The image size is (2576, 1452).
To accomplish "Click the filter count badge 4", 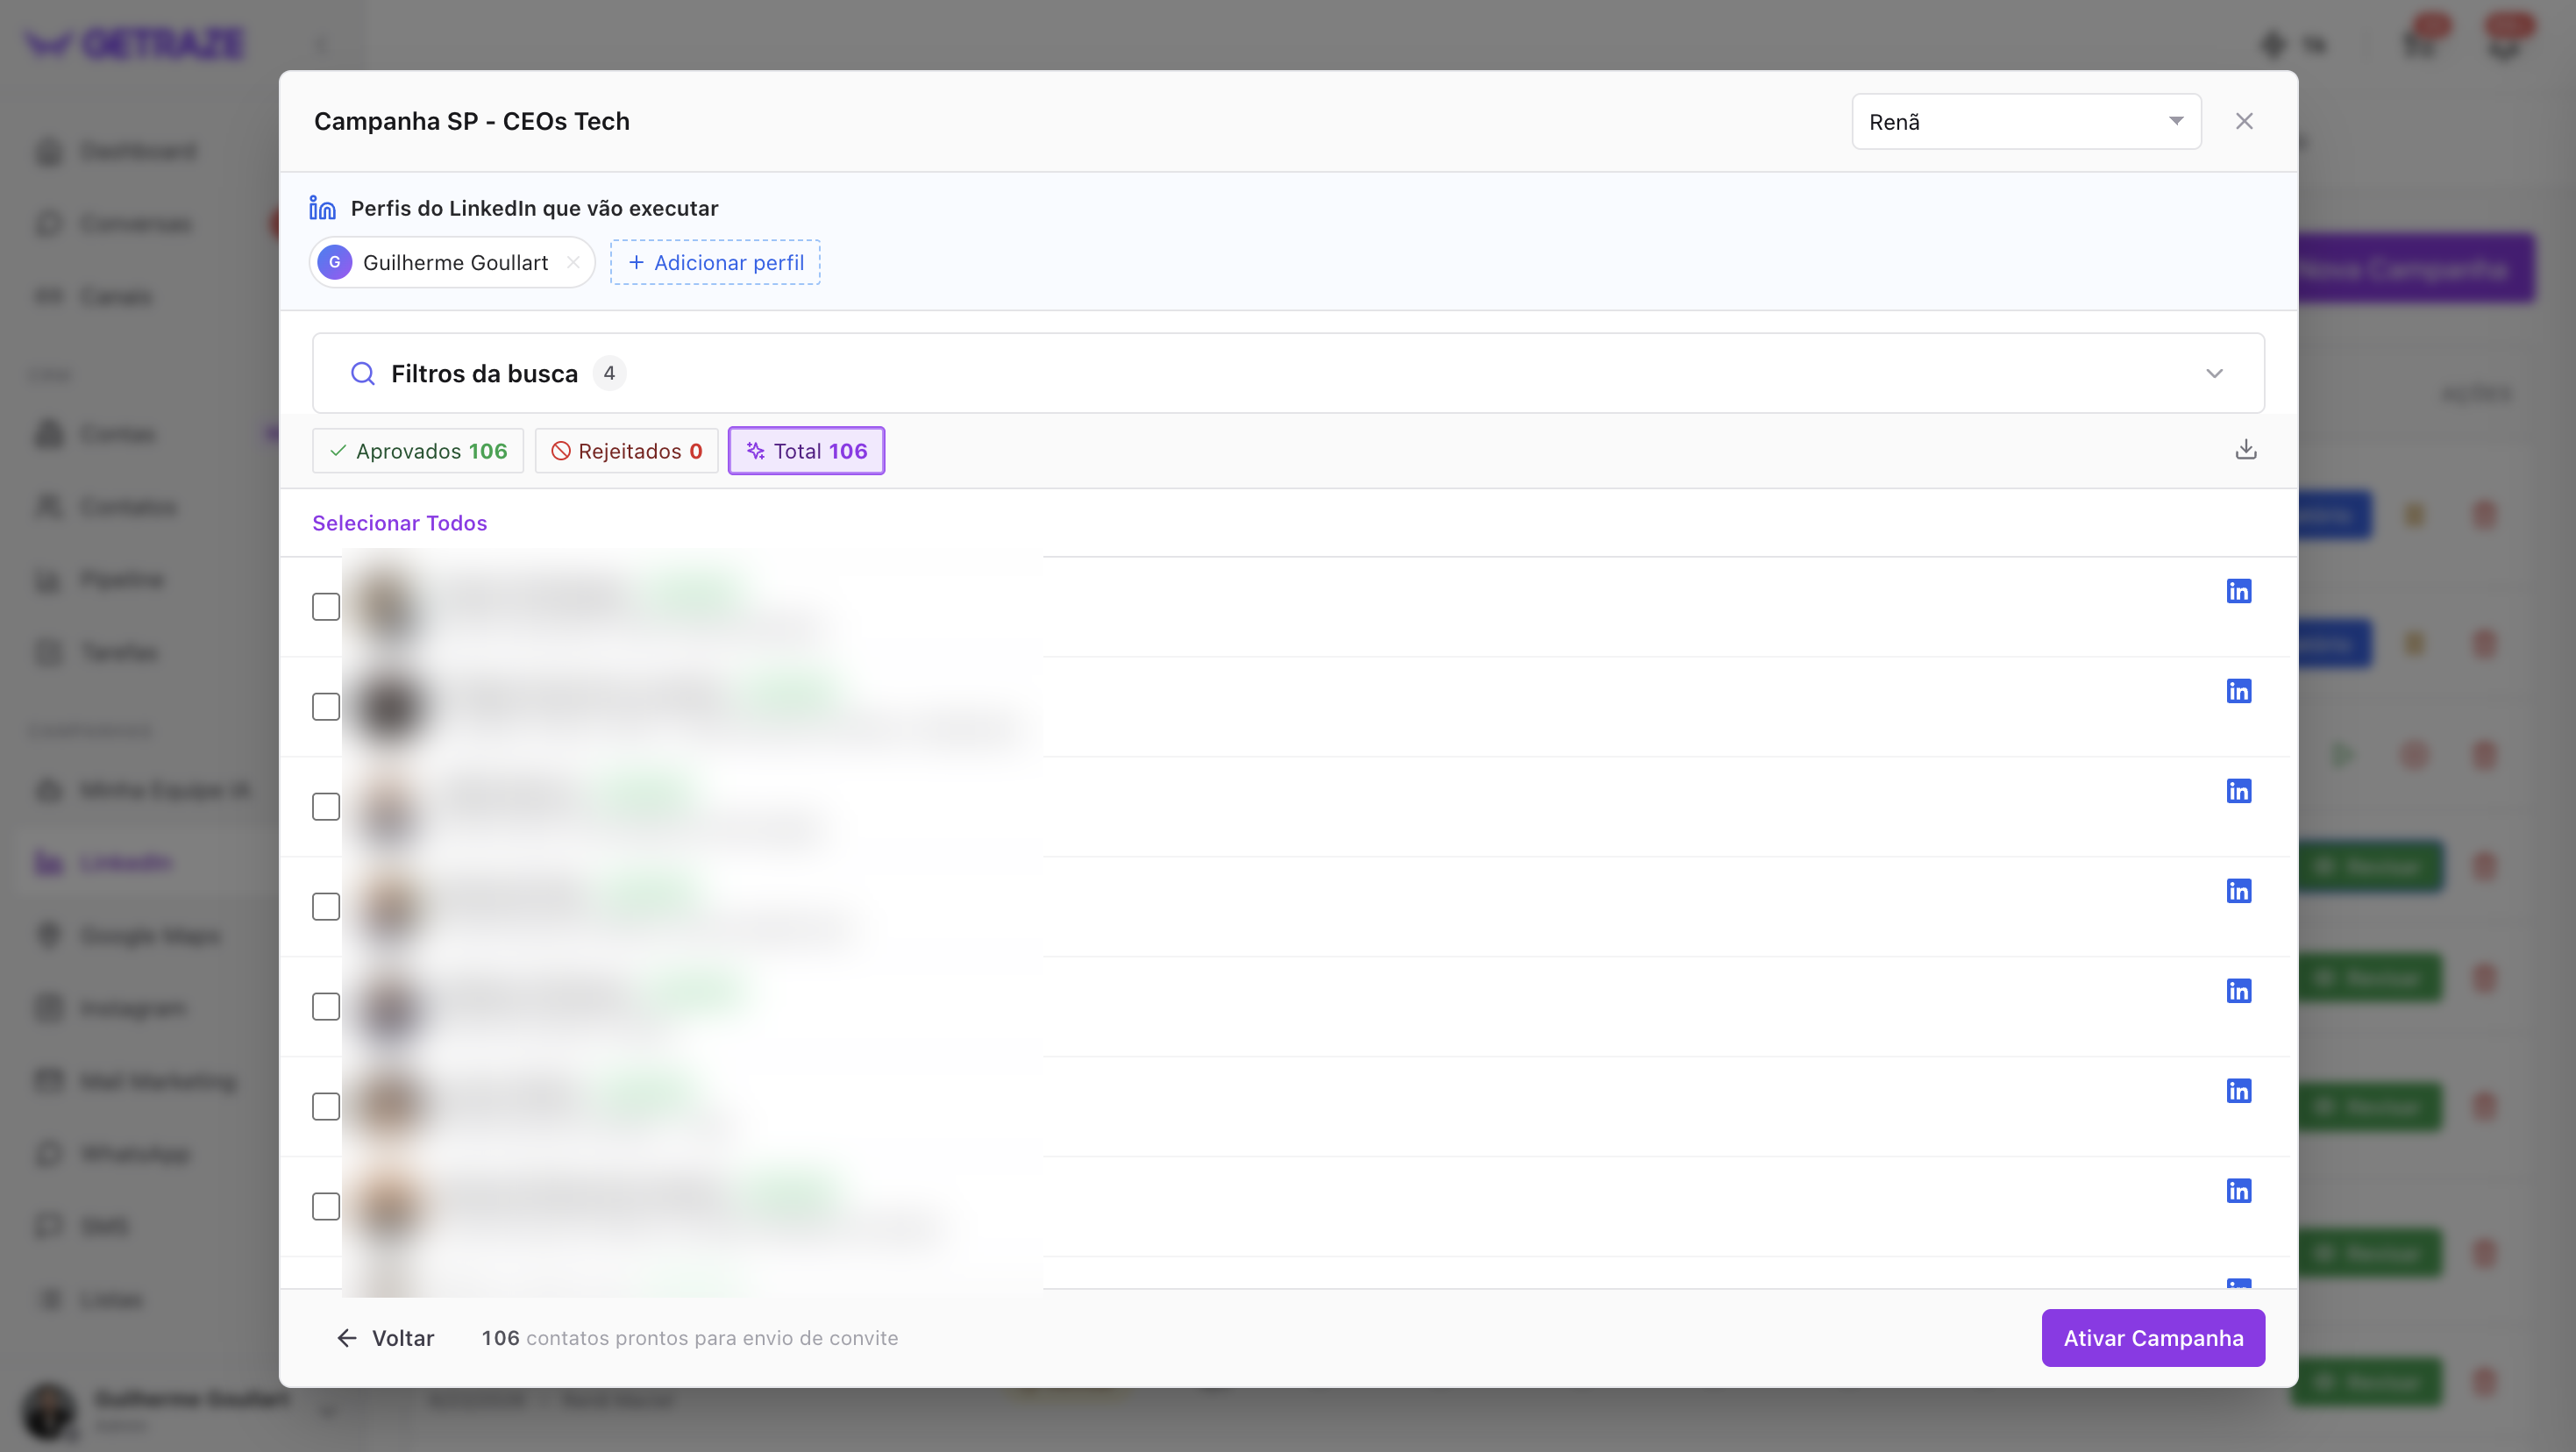I will [x=609, y=373].
